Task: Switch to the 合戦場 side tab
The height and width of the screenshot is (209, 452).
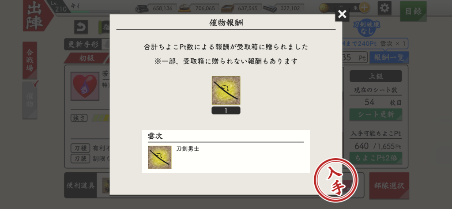Action: tap(30, 61)
